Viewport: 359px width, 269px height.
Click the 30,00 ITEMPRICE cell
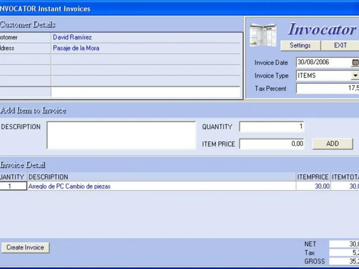313,186
